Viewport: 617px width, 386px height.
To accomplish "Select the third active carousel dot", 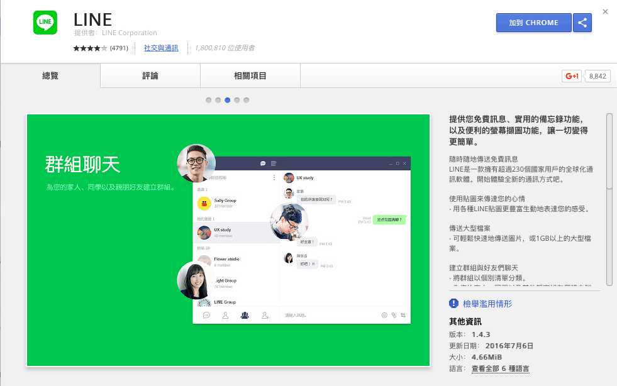I will [x=228, y=100].
